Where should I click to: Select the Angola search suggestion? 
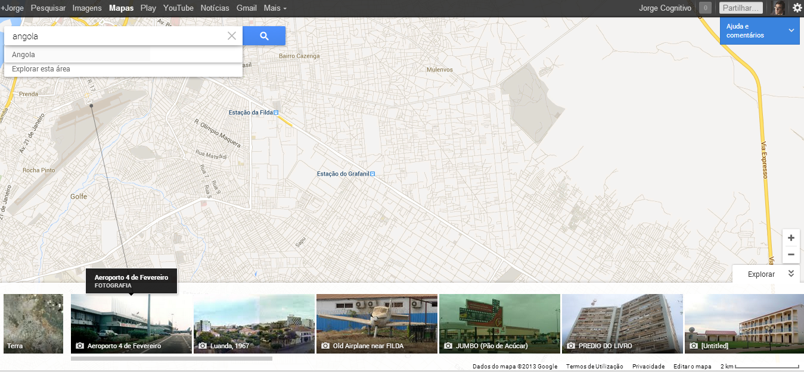123,55
